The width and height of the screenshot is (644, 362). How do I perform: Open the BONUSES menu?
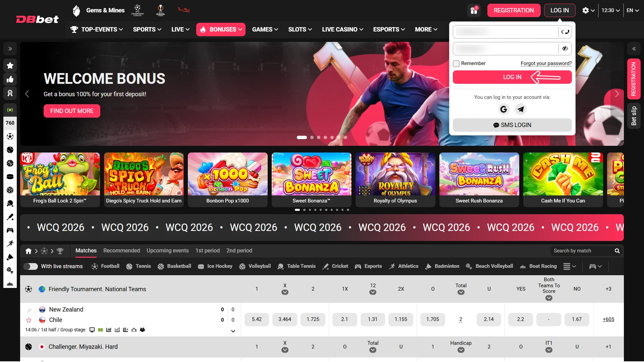click(221, 29)
